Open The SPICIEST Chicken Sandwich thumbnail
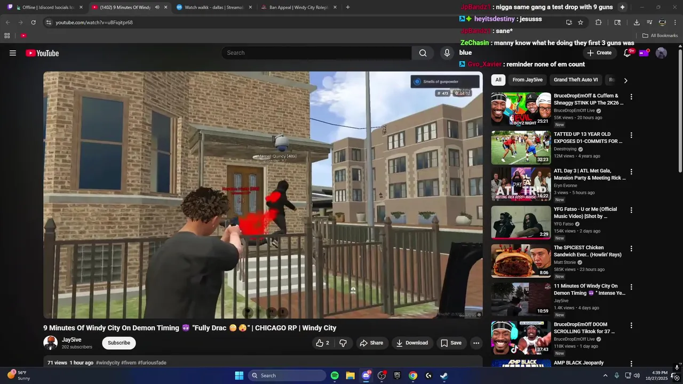The width and height of the screenshot is (683, 384). [x=521, y=261]
